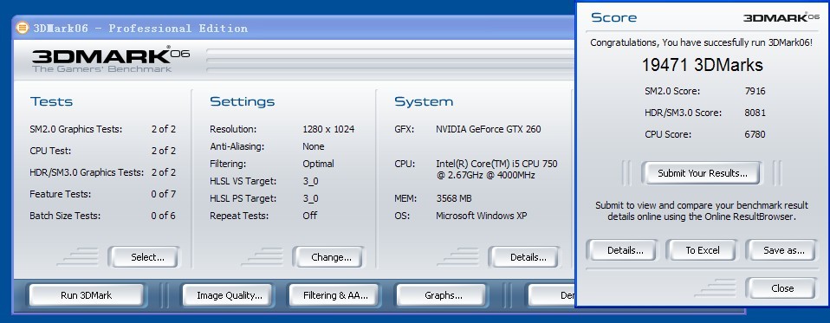Open the Select... tests dialog
The width and height of the screenshot is (830, 323).
click(x=145, y=257)
